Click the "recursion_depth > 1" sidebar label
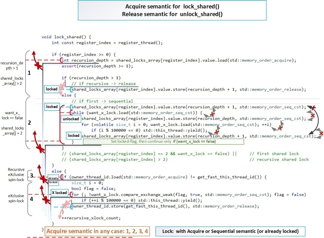This screenshot has height=238, width=324. point(12,65)
